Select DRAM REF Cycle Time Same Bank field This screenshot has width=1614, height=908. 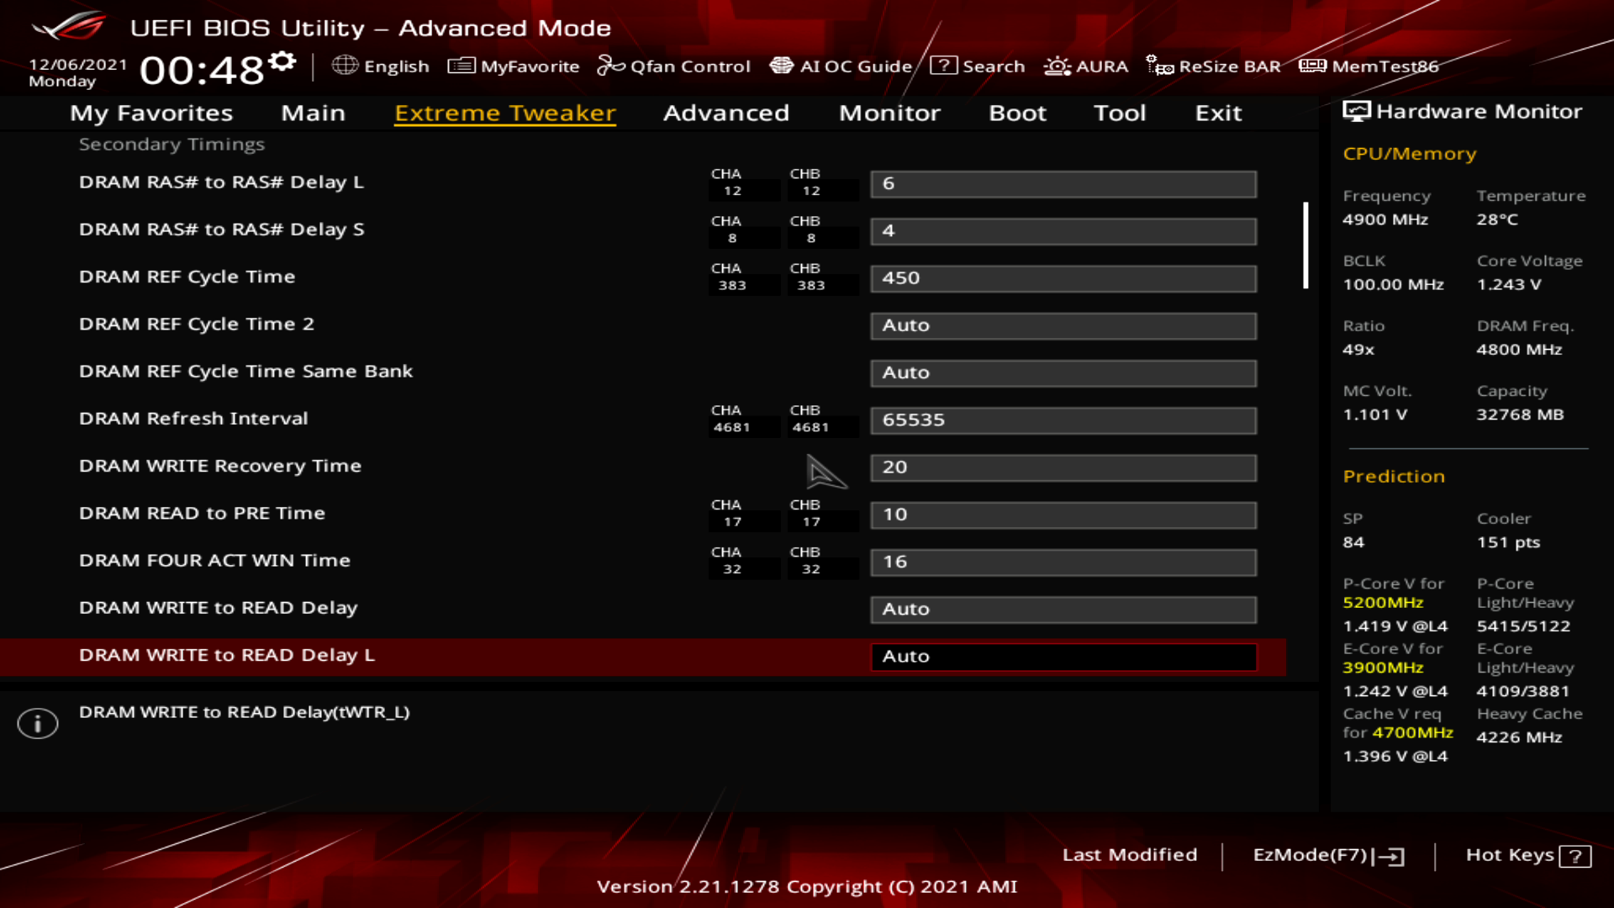pos(1063,372)
